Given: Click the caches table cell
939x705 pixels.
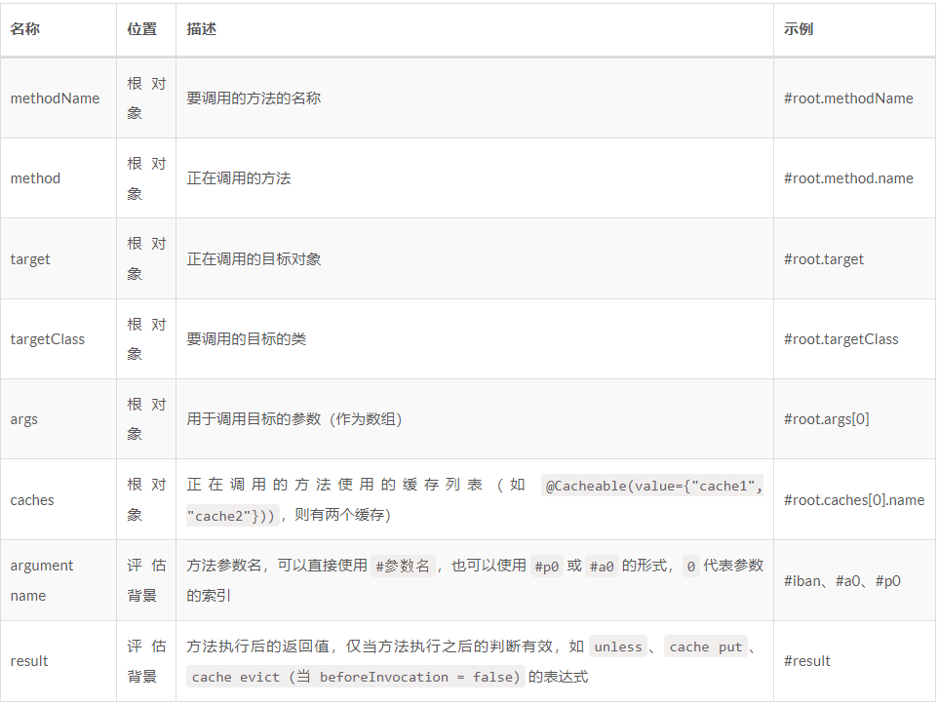Looking at the screenshot, I should click(32, 499).
